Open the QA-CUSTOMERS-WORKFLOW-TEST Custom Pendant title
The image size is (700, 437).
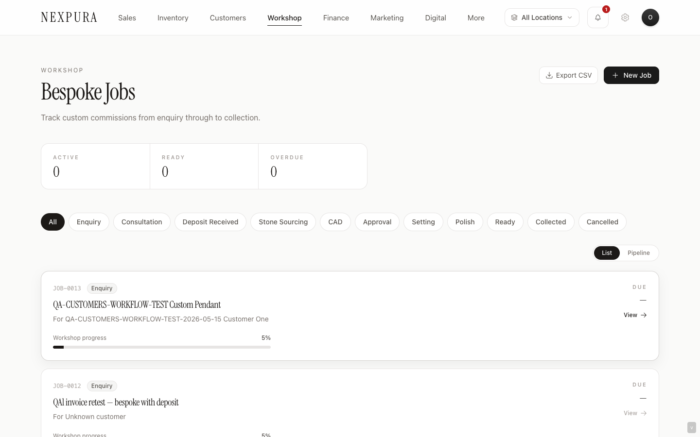coord(137,305)
